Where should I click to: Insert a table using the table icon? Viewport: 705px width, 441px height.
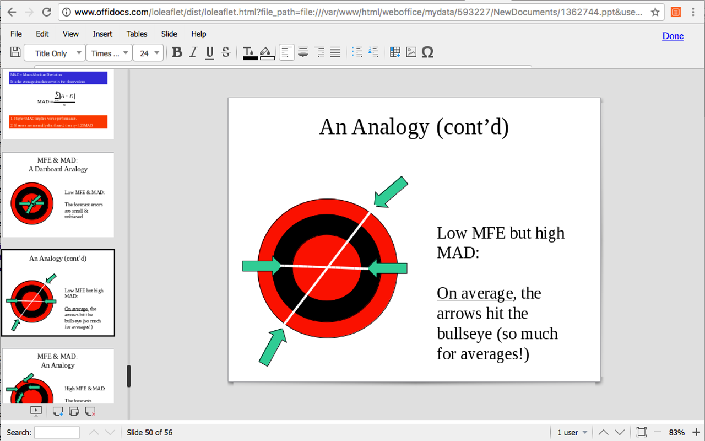click(x=395, y=52)
